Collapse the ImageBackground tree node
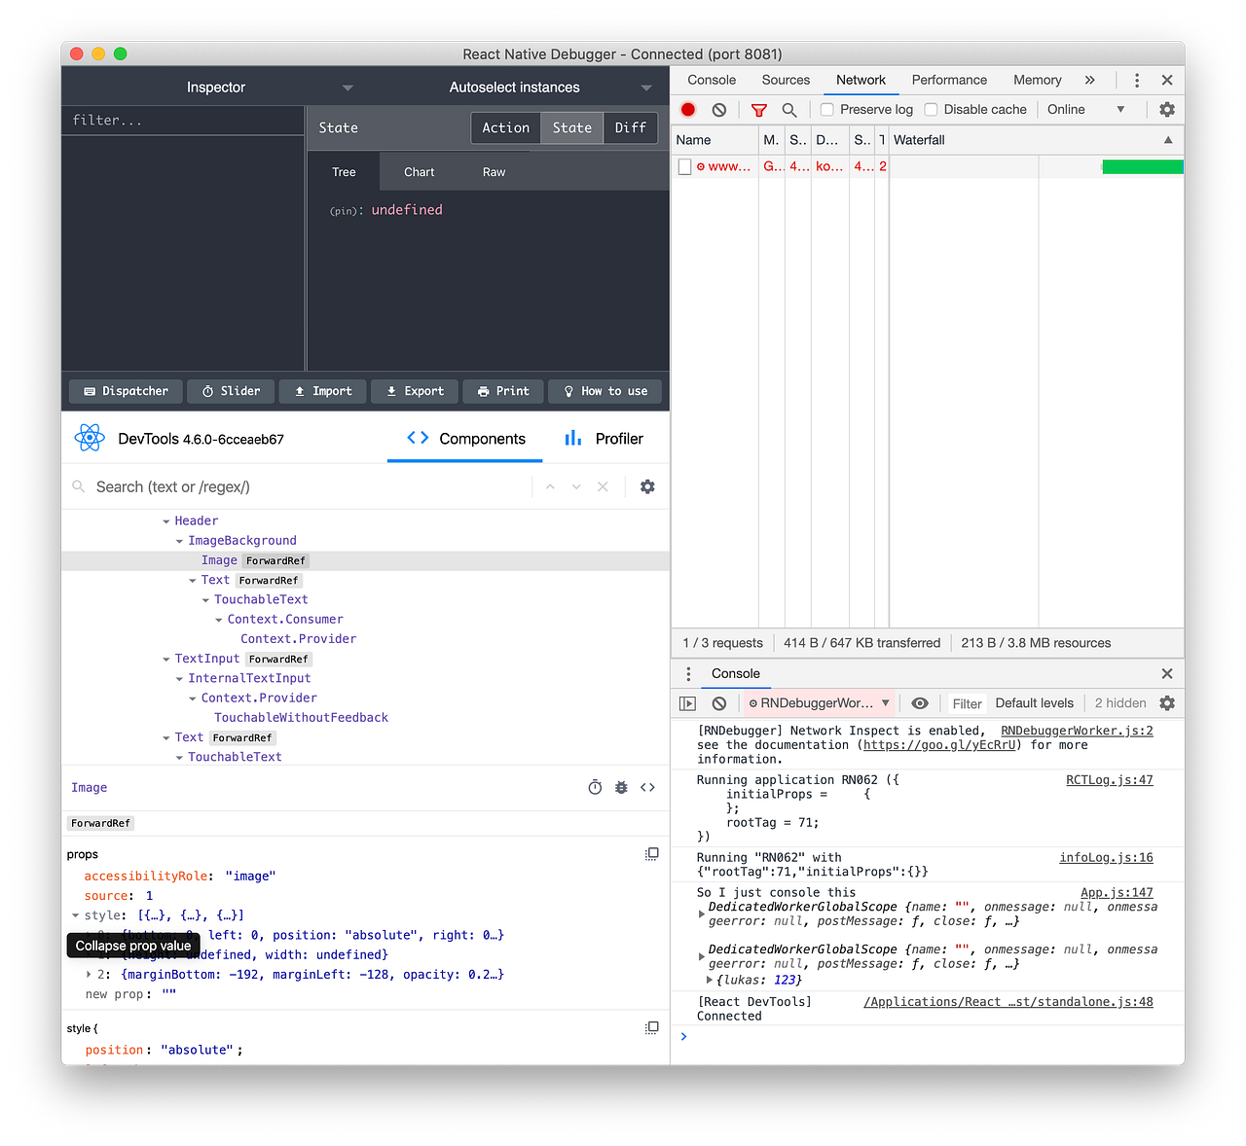1246x1146 pixels. [179, 541]
